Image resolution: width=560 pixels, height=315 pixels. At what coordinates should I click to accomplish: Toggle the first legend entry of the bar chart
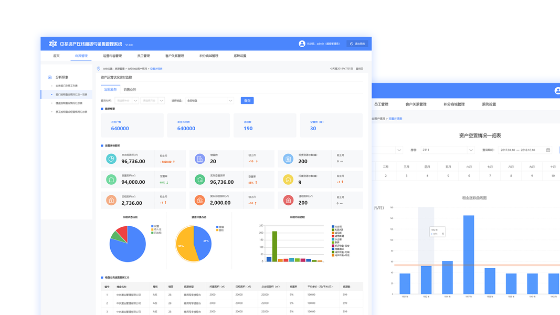[337, 226]
